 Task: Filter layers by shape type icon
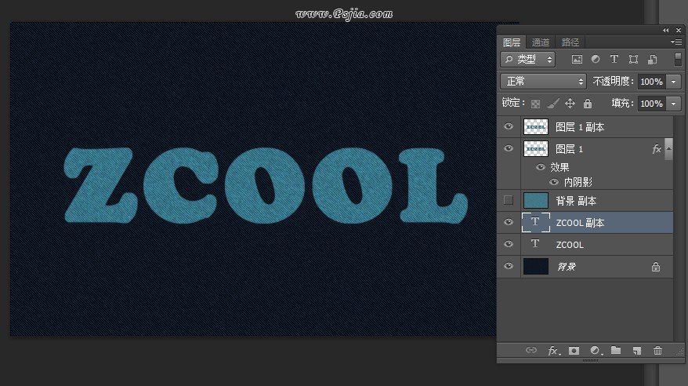point(633,60)
